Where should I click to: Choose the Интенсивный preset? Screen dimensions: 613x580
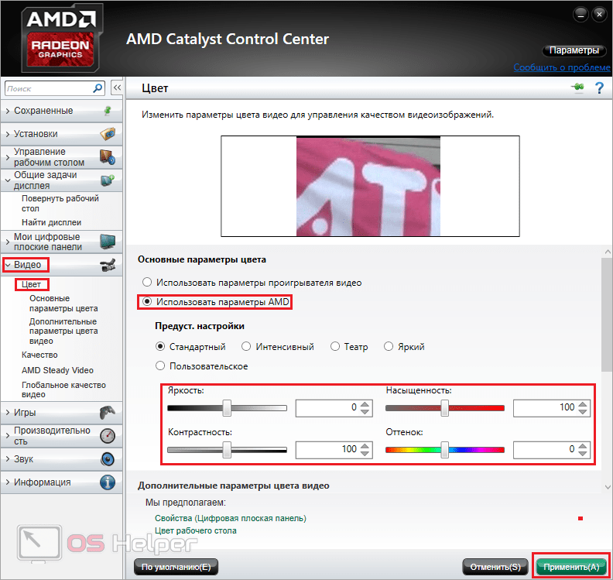(278, 346)
